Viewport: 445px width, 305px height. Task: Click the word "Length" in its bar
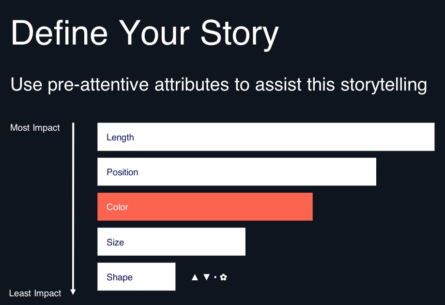[120, 137]
